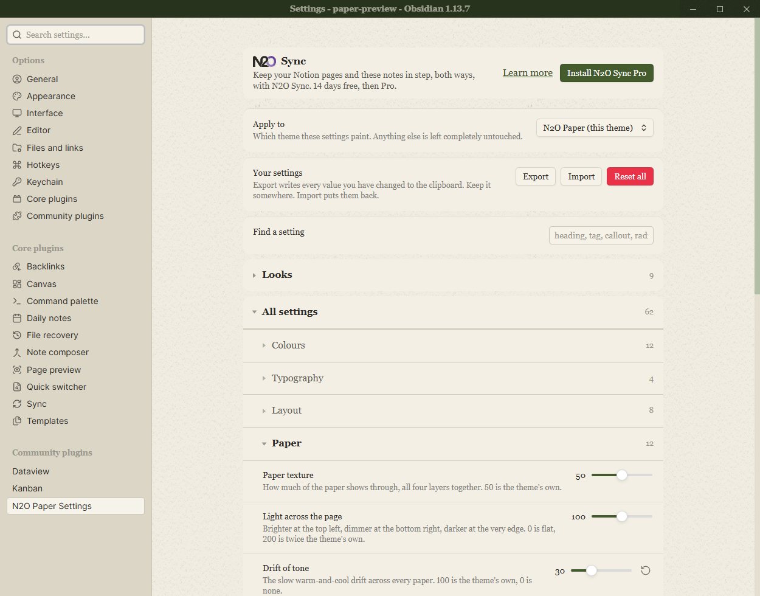Expand the Typography group
Image resolution: width=760 pixels, height=596 pixels.
pyautogui.click(x=453, y=378)
